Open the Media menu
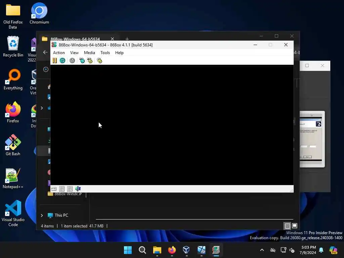The image size is (344, 258). [x=89, y=53]
